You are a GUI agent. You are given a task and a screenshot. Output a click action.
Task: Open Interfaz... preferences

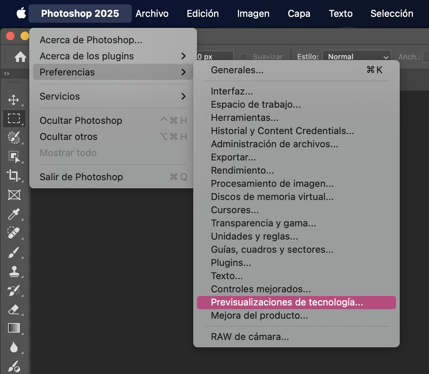coord(296,91)
